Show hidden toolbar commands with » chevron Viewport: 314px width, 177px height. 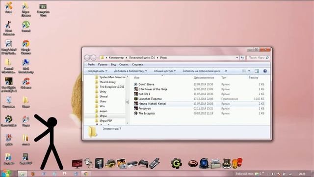(226, 71)
